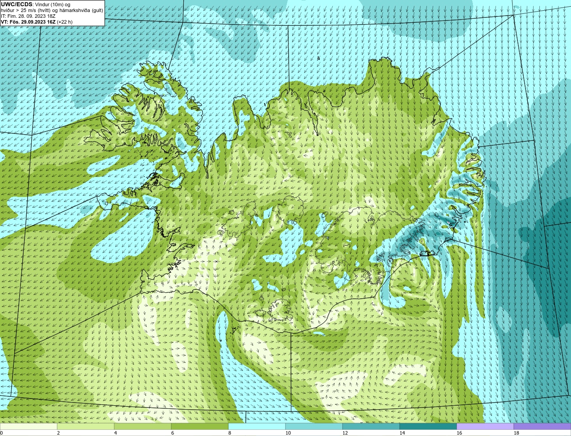Click the "VT: Fös. 29.09.2023 16Z (+22 h)" line
The height and width of the screenshot is (436, 571).
point(37,22)
